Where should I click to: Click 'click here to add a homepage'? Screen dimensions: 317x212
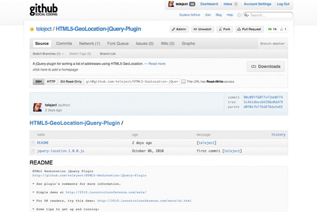(x=55, y=70)
